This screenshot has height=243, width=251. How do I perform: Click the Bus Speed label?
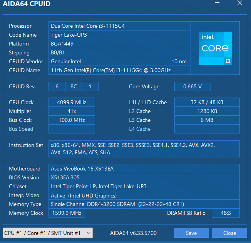21,129
